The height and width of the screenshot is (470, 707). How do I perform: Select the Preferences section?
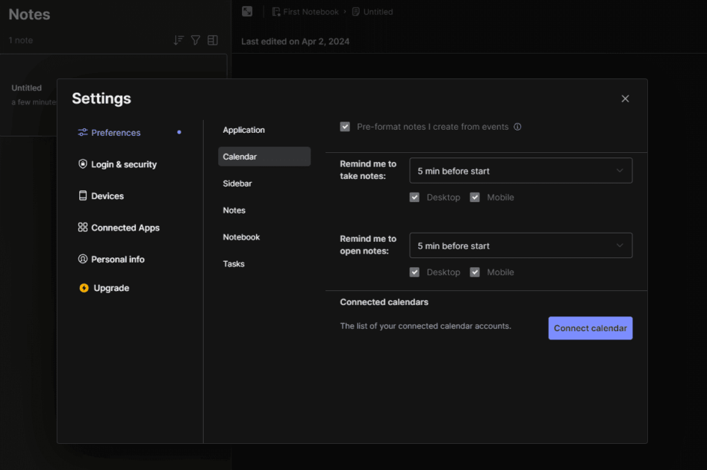[x=116, y=133]
